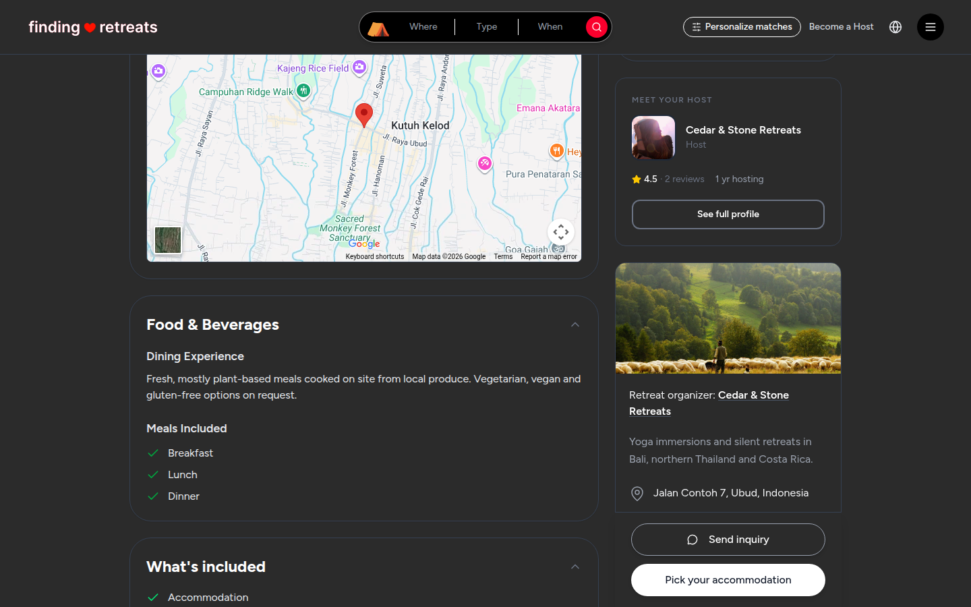Open Become a Host link
This screenshot has height=607, width=971.
[841, 27]
